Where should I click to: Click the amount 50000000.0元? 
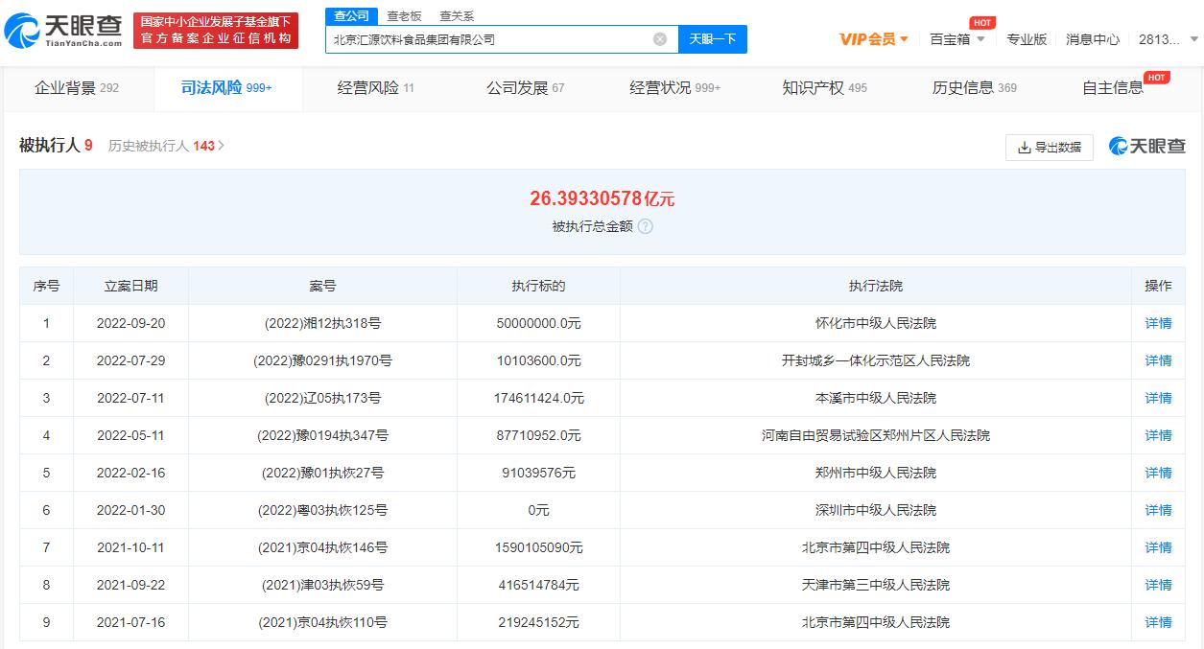tap(539, 323)
